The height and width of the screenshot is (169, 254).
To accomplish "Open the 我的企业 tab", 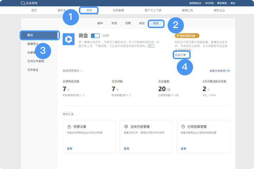I will 219,10.
